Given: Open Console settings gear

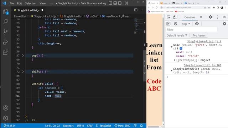Looking at the screenshot, I should (x=224, y=24).
